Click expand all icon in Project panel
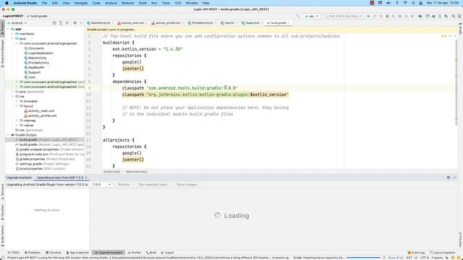The height and width of the screenshot is (260, 463). click(x=61, y=23)
